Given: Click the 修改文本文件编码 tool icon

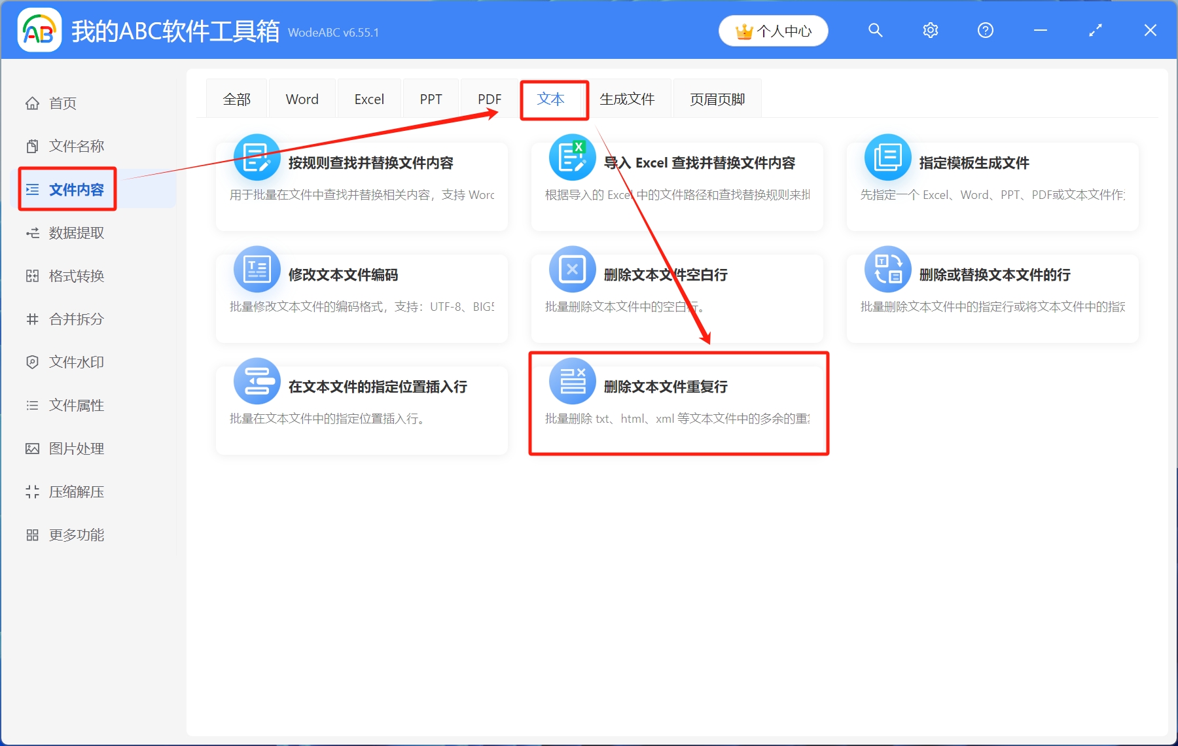Looking at the screenshot, I should tap(257, 270).
